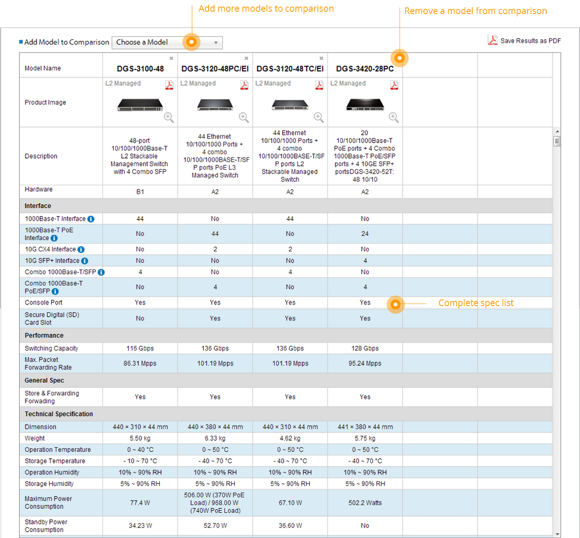
Task: Click the "77.4 W" power consumption value
Action: click(140, 503)
